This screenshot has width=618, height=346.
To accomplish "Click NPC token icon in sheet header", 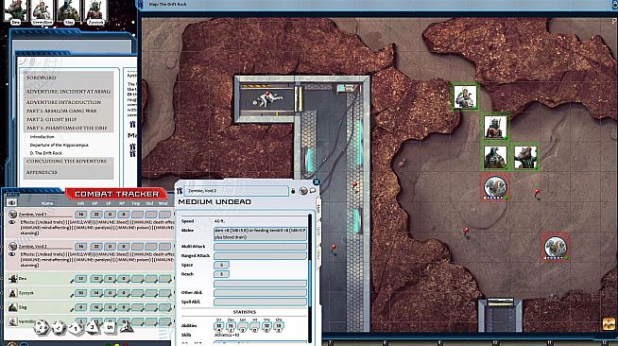I will click(x=303, y=191).
